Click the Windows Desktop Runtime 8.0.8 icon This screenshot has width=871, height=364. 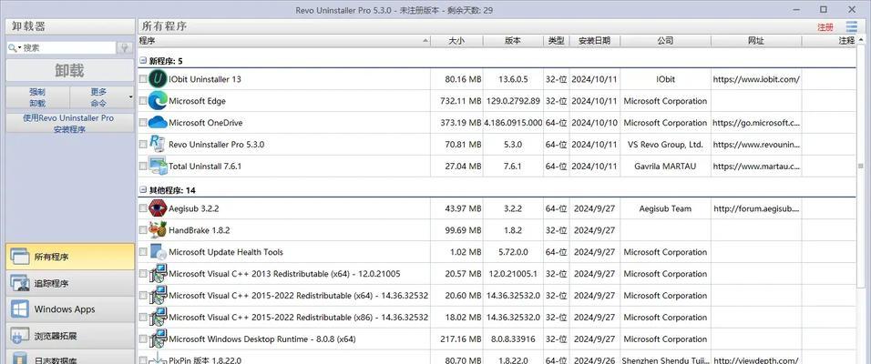click(159, 339)
